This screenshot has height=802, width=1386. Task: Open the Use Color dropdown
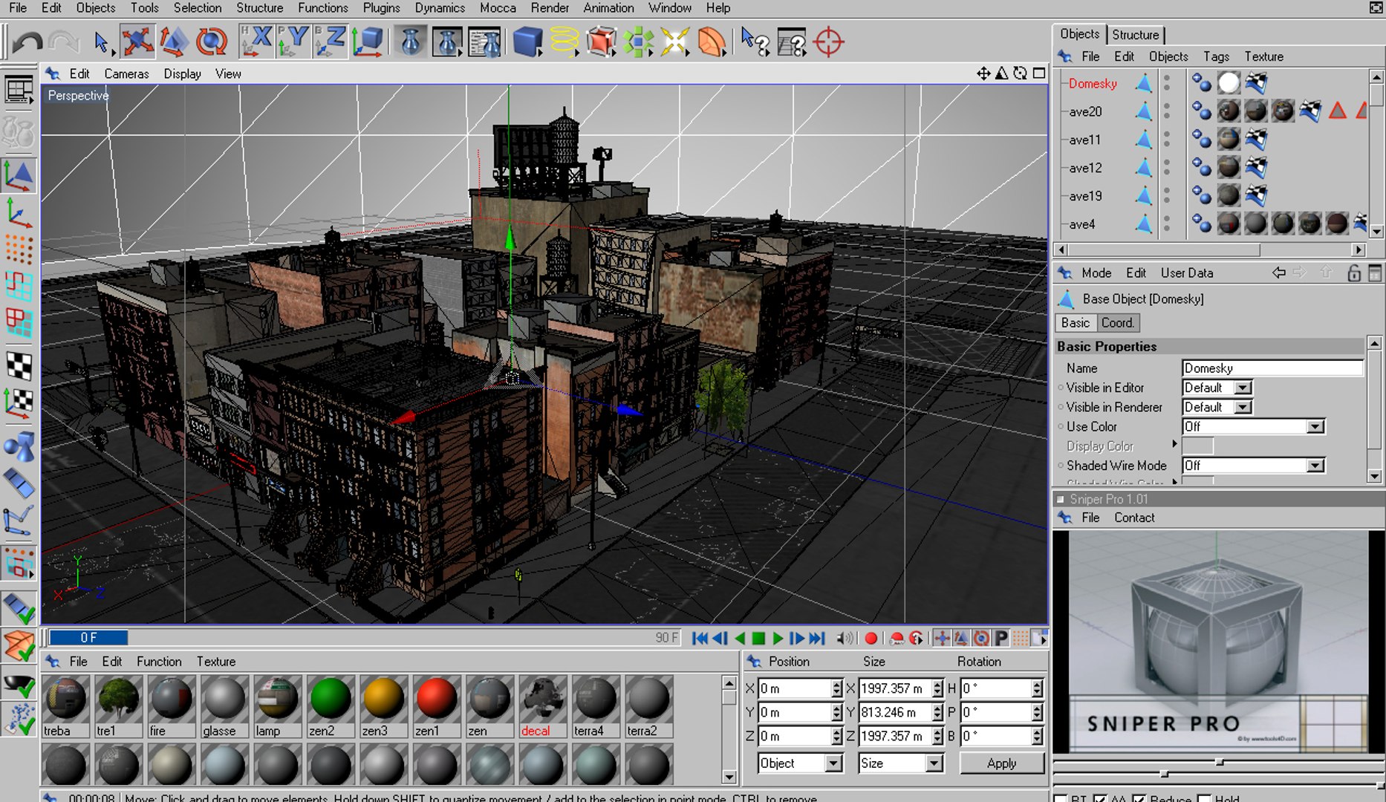pos(1253,426)
